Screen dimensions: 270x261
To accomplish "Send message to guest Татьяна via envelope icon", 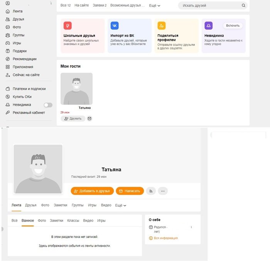I will 89,119.
